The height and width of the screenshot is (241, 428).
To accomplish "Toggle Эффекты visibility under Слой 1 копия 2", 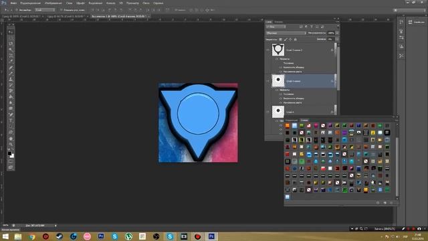I will pyautogui.click(x=276, y=59).
